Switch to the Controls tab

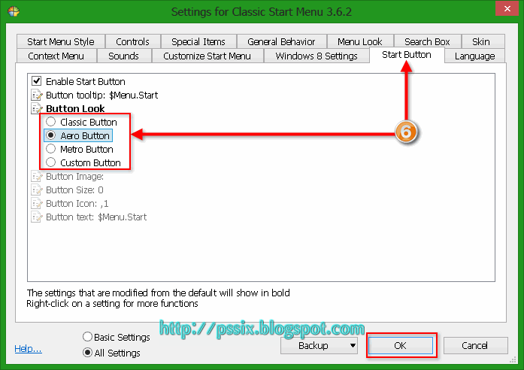(132, 42)
